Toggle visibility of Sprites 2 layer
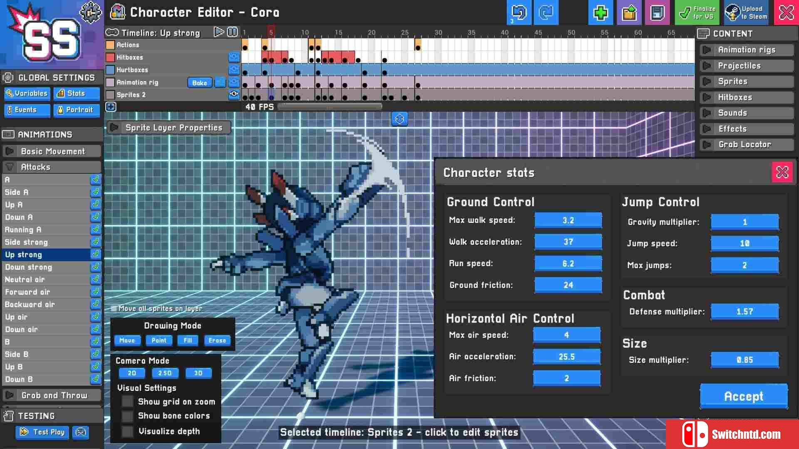This screenshot has width=799, height=449. (234, 94)
